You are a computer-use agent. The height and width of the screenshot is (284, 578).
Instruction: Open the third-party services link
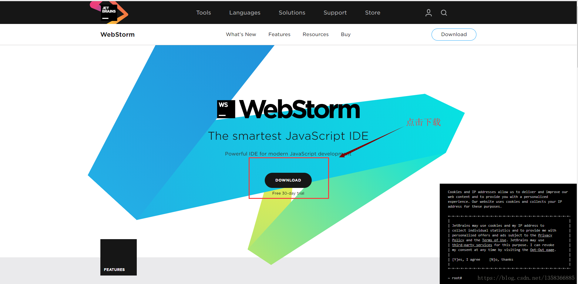tap(472, 245)
